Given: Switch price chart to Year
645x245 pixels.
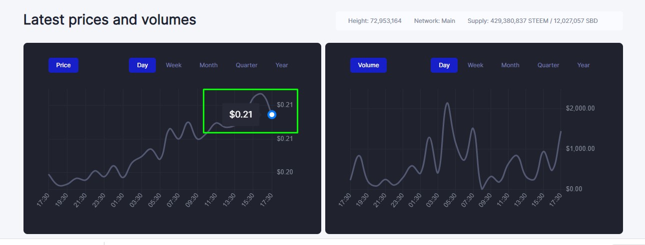Looking at the screenshot, I should coord(282,65).
